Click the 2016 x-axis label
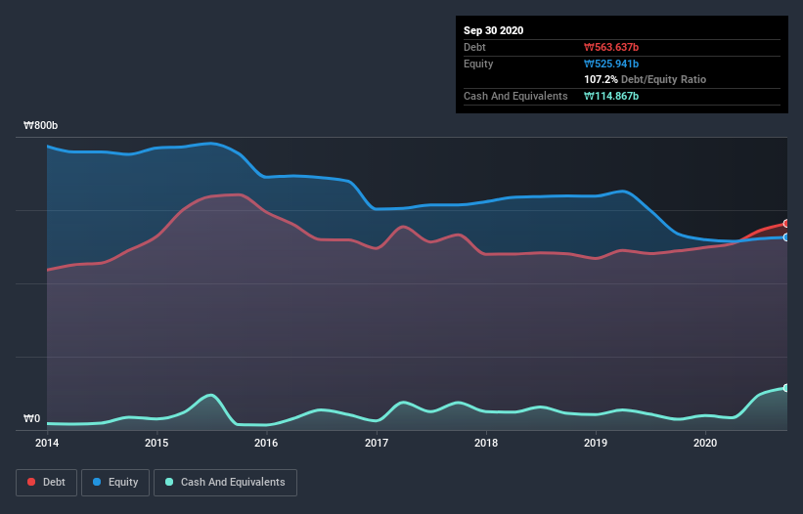The height and width of the screenshot is (514, 803). tap(266, 443)
